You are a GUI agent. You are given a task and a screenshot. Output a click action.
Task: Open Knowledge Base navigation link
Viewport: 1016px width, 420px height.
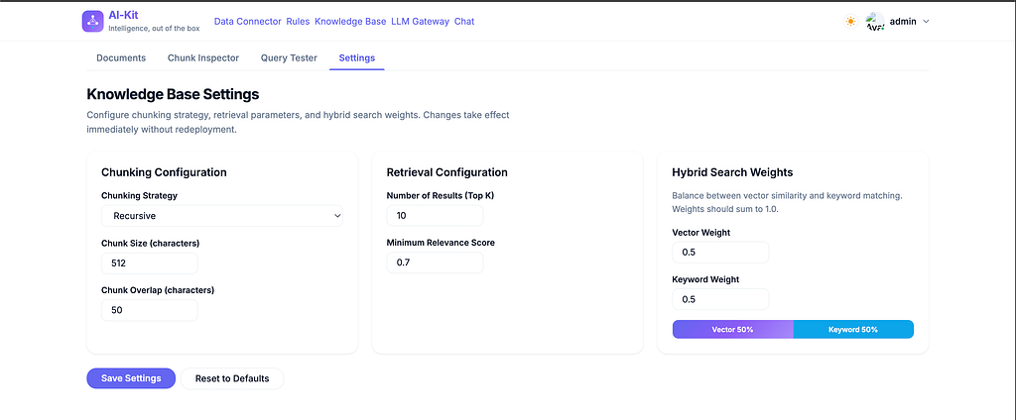click(350, 22)
